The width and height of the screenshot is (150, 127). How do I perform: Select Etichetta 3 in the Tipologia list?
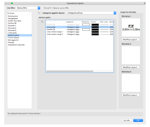(x=19, y=30)
